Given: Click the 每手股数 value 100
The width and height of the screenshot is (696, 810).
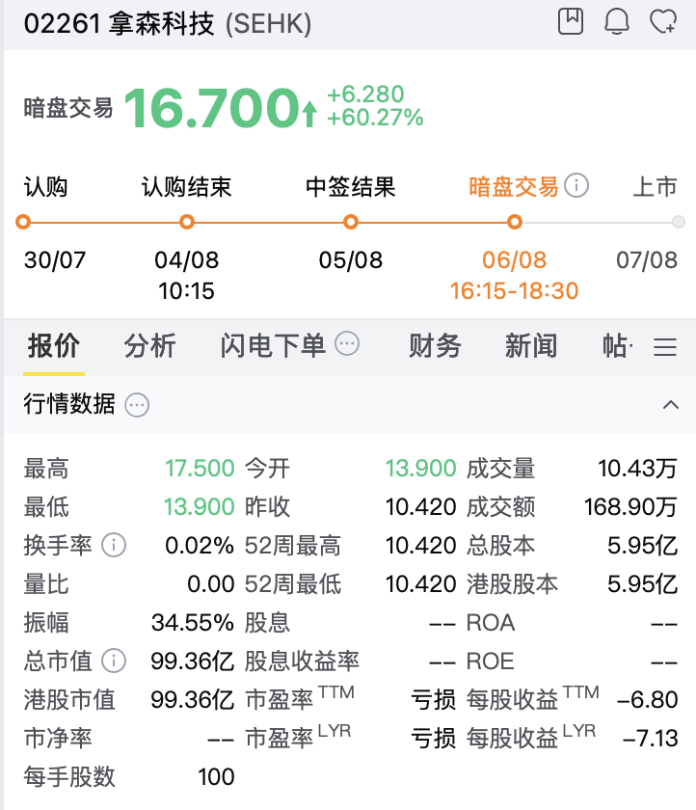Looking at the screenshot, I should (x=216, y=777).
